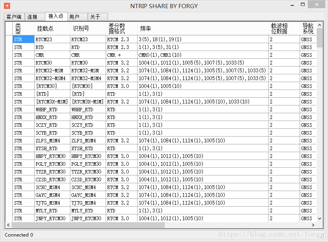The image size is (328, 242).
Task: Select mount point cell JNPY_RTCM30
Action: point(52,218)
